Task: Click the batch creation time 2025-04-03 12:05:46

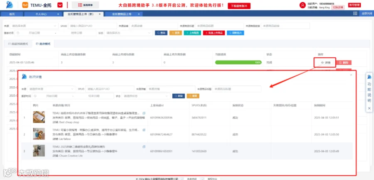Action: click(x=22, y=62)
